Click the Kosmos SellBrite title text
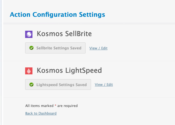The width and height of the screenshot is (175, 125). (x=64, y=34)
